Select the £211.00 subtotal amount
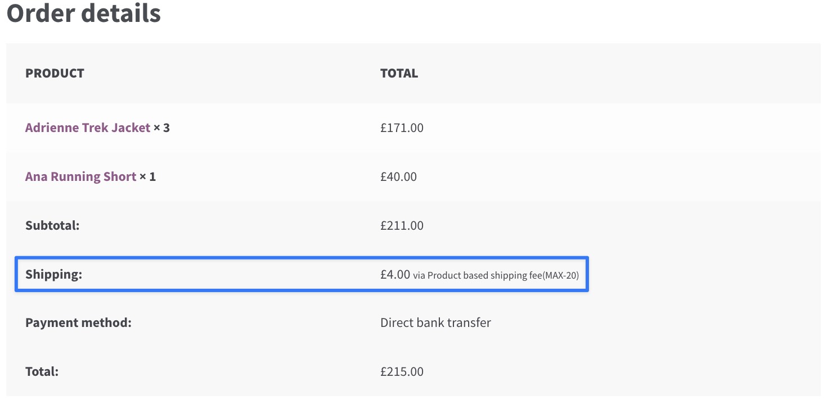The width and height of the screenshot is (827, 400). point(402,226)
